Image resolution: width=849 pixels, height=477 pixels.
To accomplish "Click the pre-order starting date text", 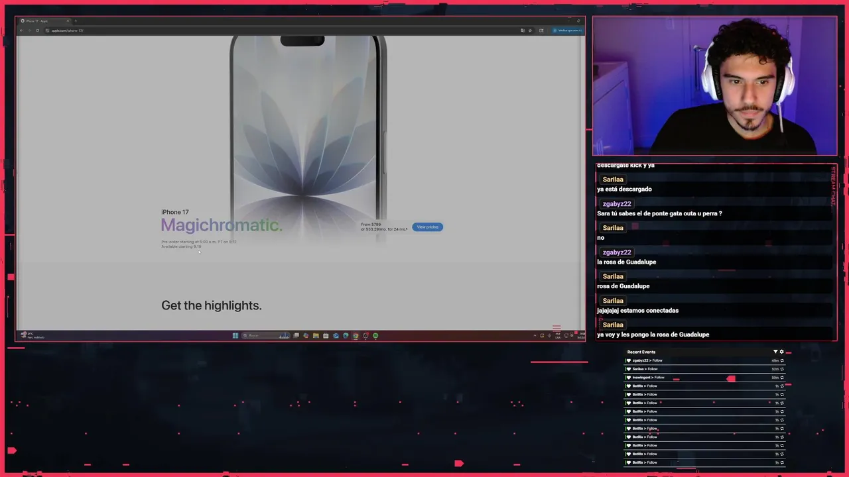I will coord(198,242).
